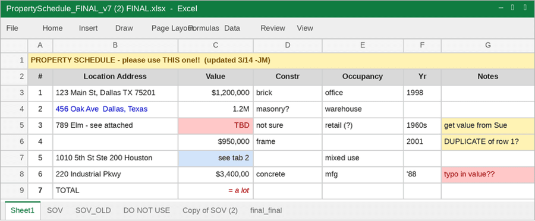Open the View ribbon tab
Viewport: 535px width, 221px height.
305,29
